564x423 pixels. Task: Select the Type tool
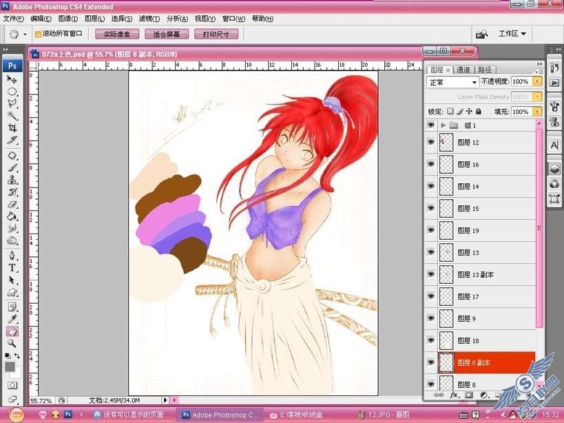tap(12, 268)
